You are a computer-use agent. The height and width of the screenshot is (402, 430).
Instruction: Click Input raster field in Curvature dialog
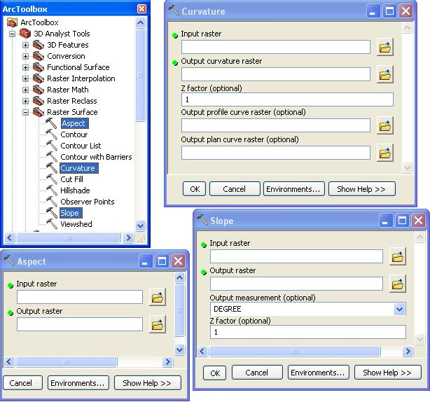pyautogui.click(x=276, y=47)
